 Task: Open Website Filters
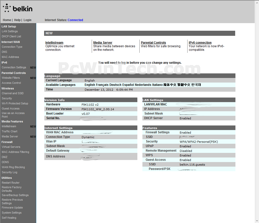pos(11,78)
